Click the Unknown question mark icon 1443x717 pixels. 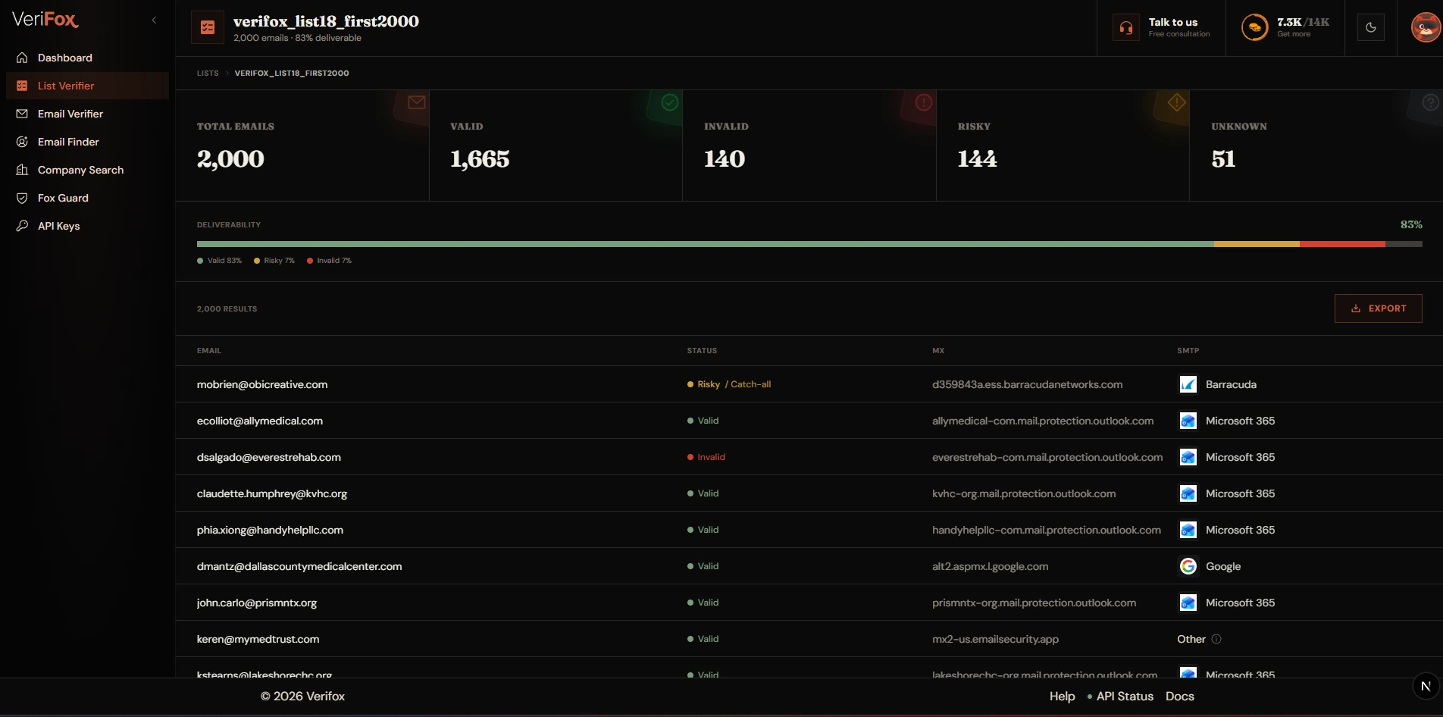(x=1430, y=102)
